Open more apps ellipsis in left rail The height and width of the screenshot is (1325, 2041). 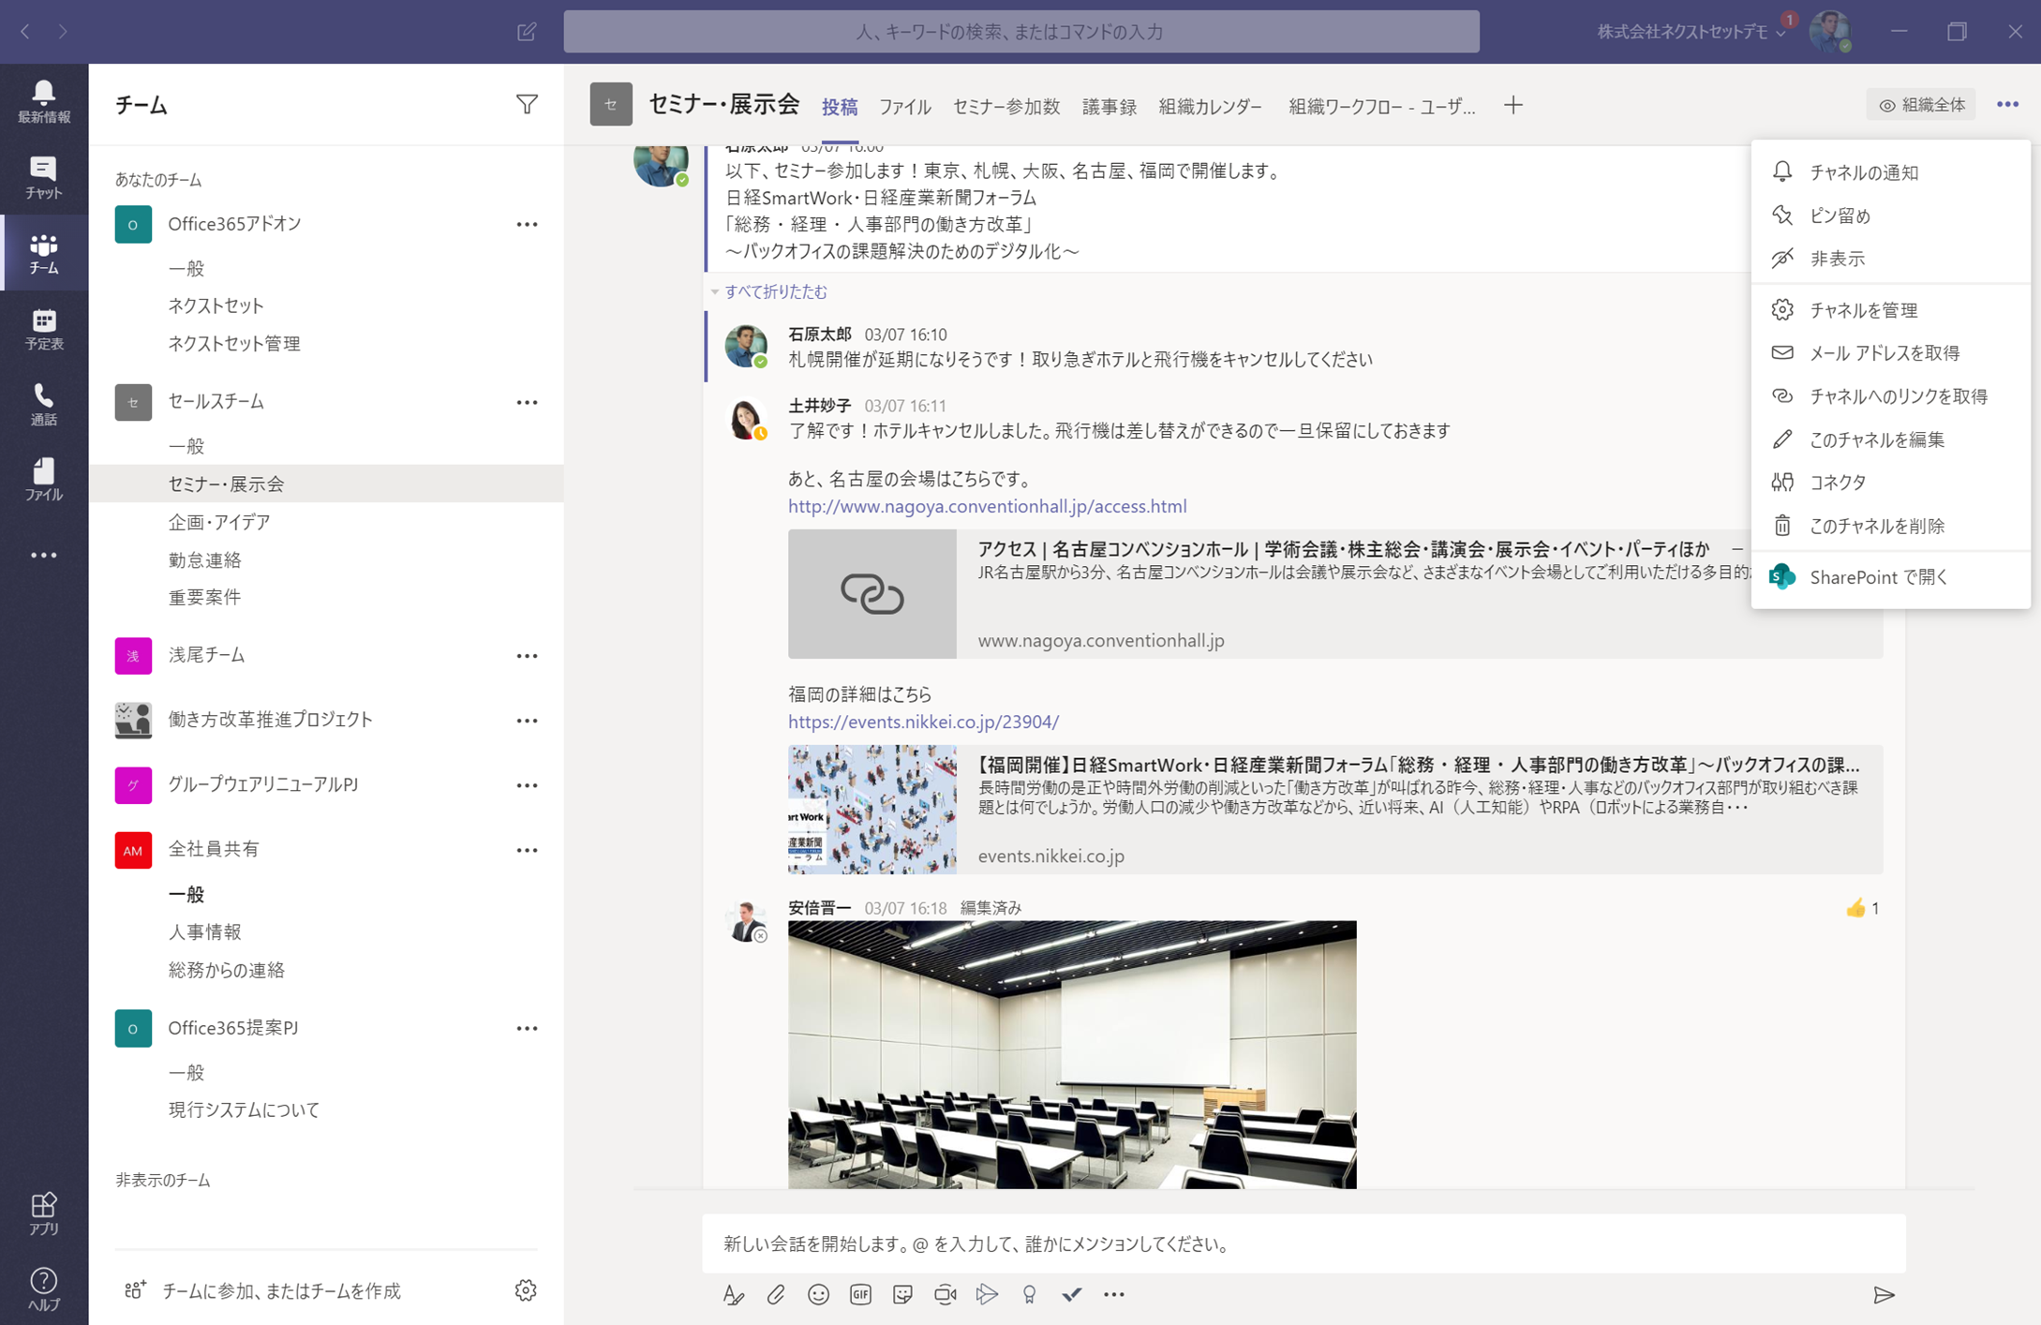(44, 555)
